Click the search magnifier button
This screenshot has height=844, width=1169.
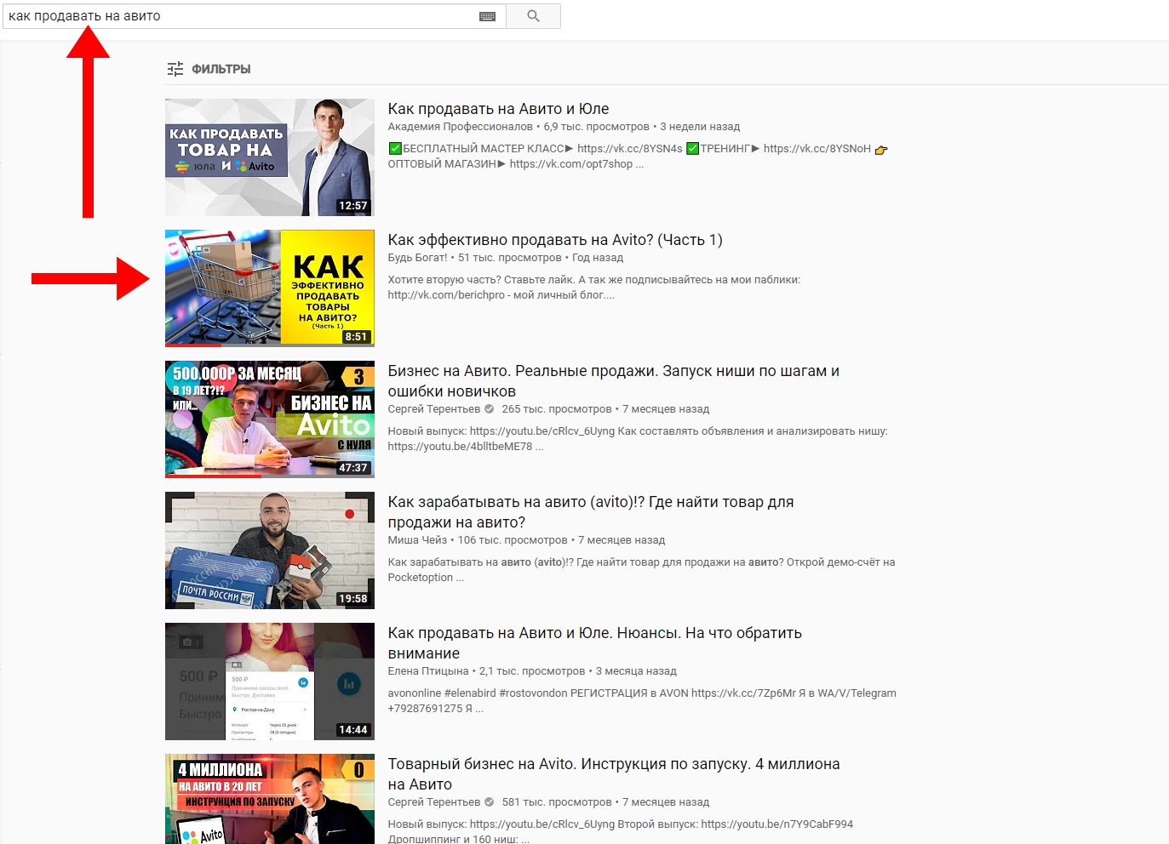tap(533, 16)
